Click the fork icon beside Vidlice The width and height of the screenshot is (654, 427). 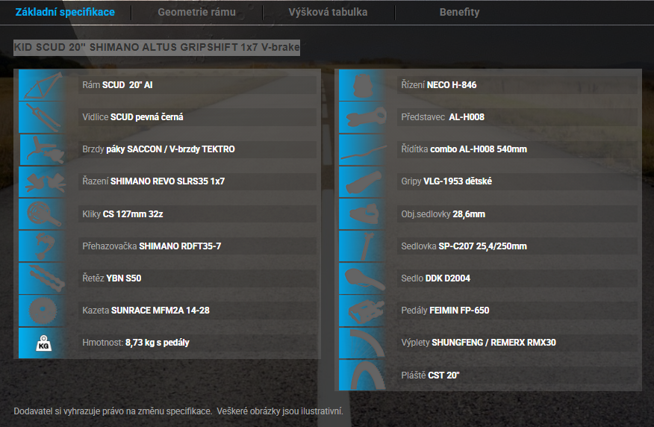(43, 117)
